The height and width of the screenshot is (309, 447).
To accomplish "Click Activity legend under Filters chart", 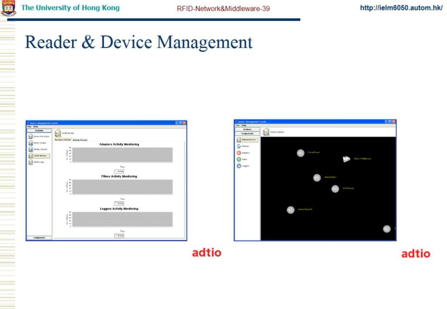I will point(119,204).
